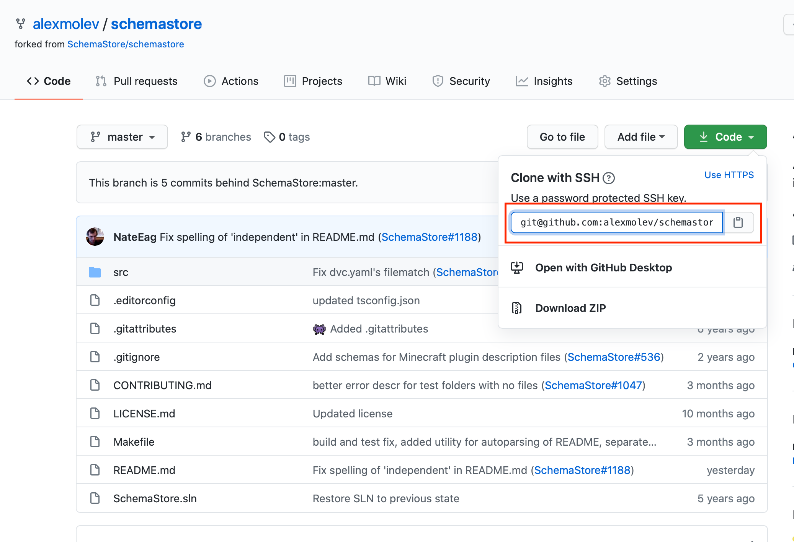Click 'Add schemas for Minecraft plugin' commit message
Image resolution: width=794 pixels, height=542 pixels.
[436, 357]
